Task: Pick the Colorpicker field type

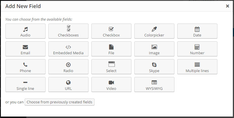Action: (x=154, y=31)
